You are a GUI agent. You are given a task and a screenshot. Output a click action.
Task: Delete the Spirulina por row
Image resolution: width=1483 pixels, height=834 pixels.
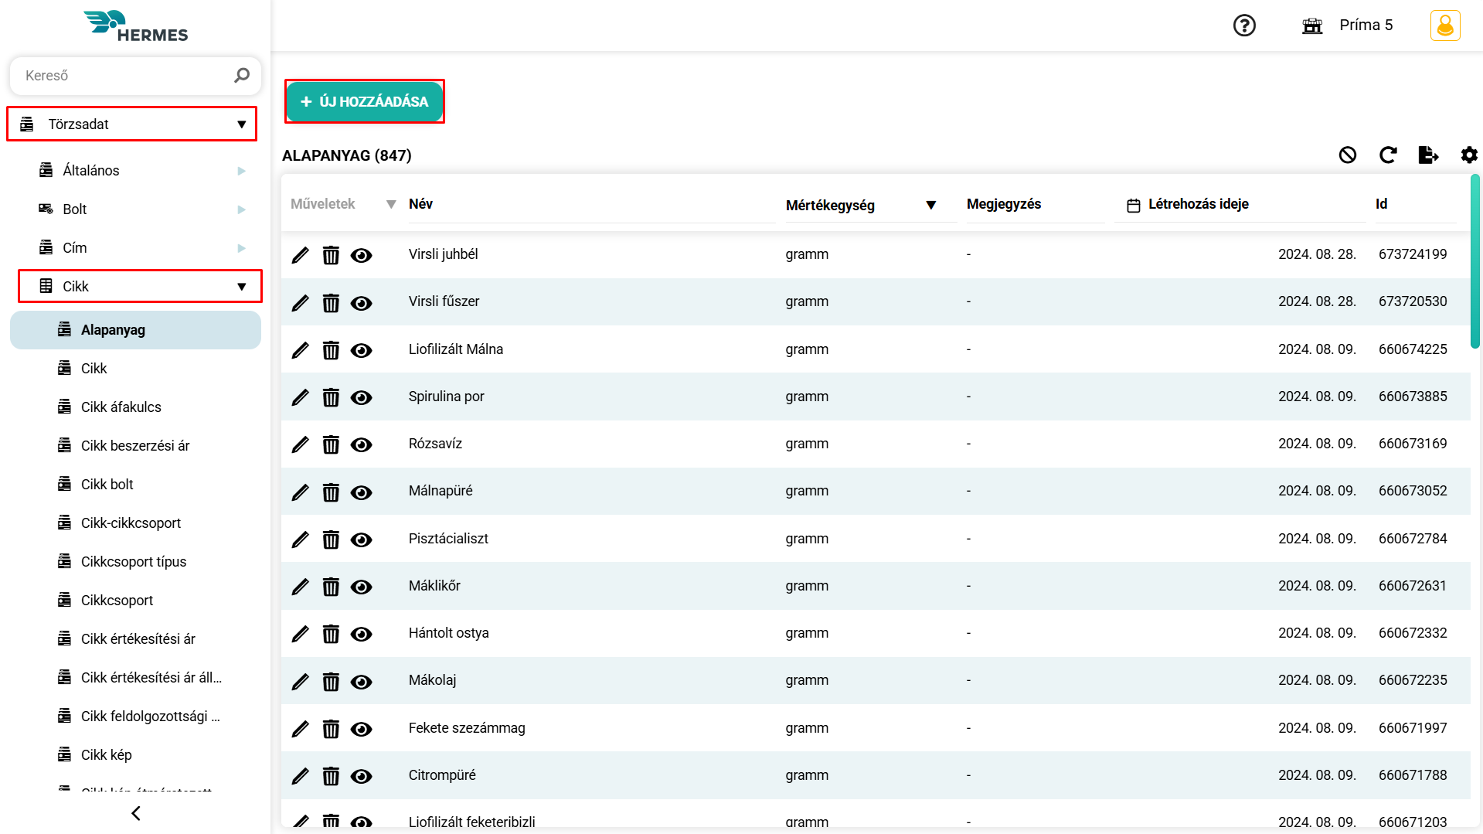point(331,397)
